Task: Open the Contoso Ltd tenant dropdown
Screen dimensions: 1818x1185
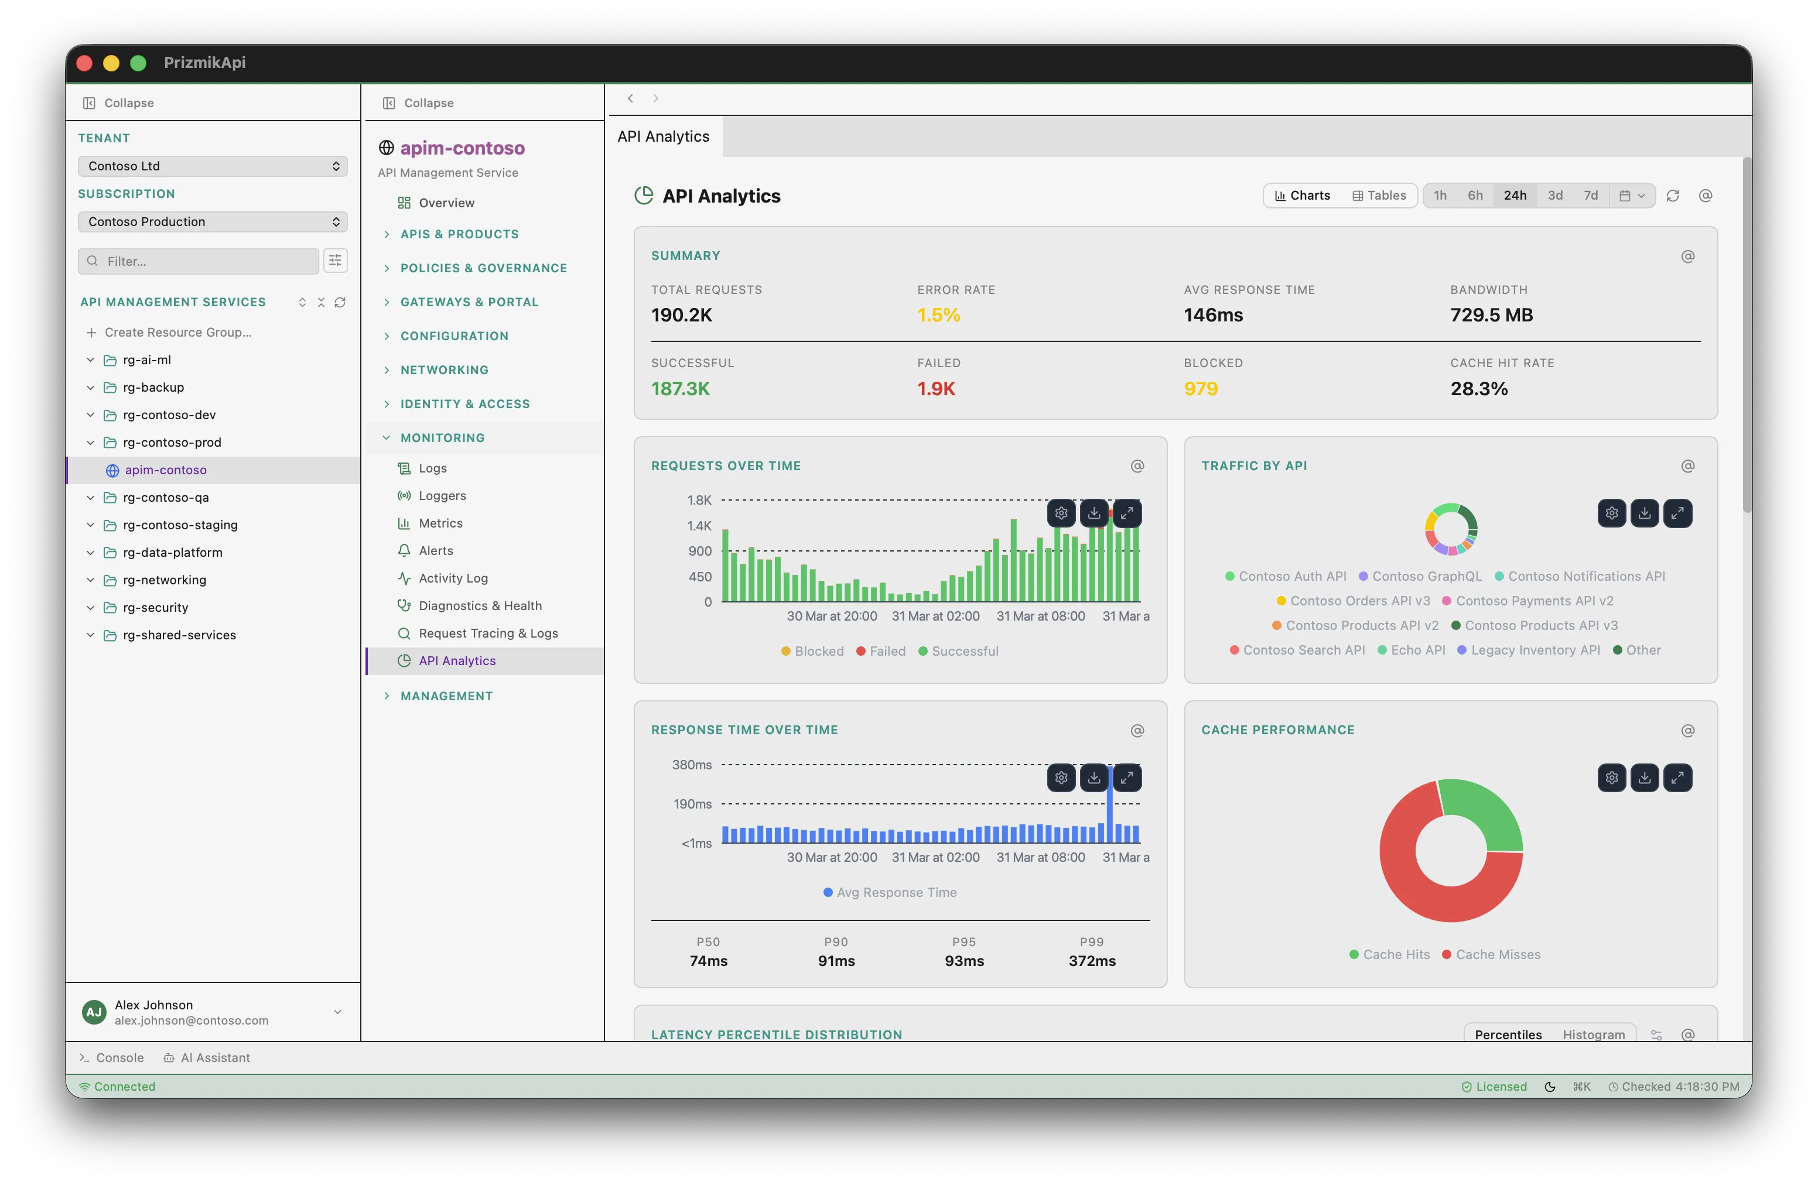Action: click(213, 166)
